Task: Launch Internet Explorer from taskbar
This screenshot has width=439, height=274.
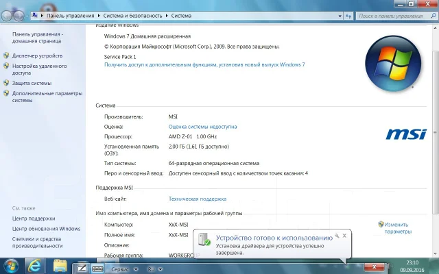Action: (x=35, y=266)
